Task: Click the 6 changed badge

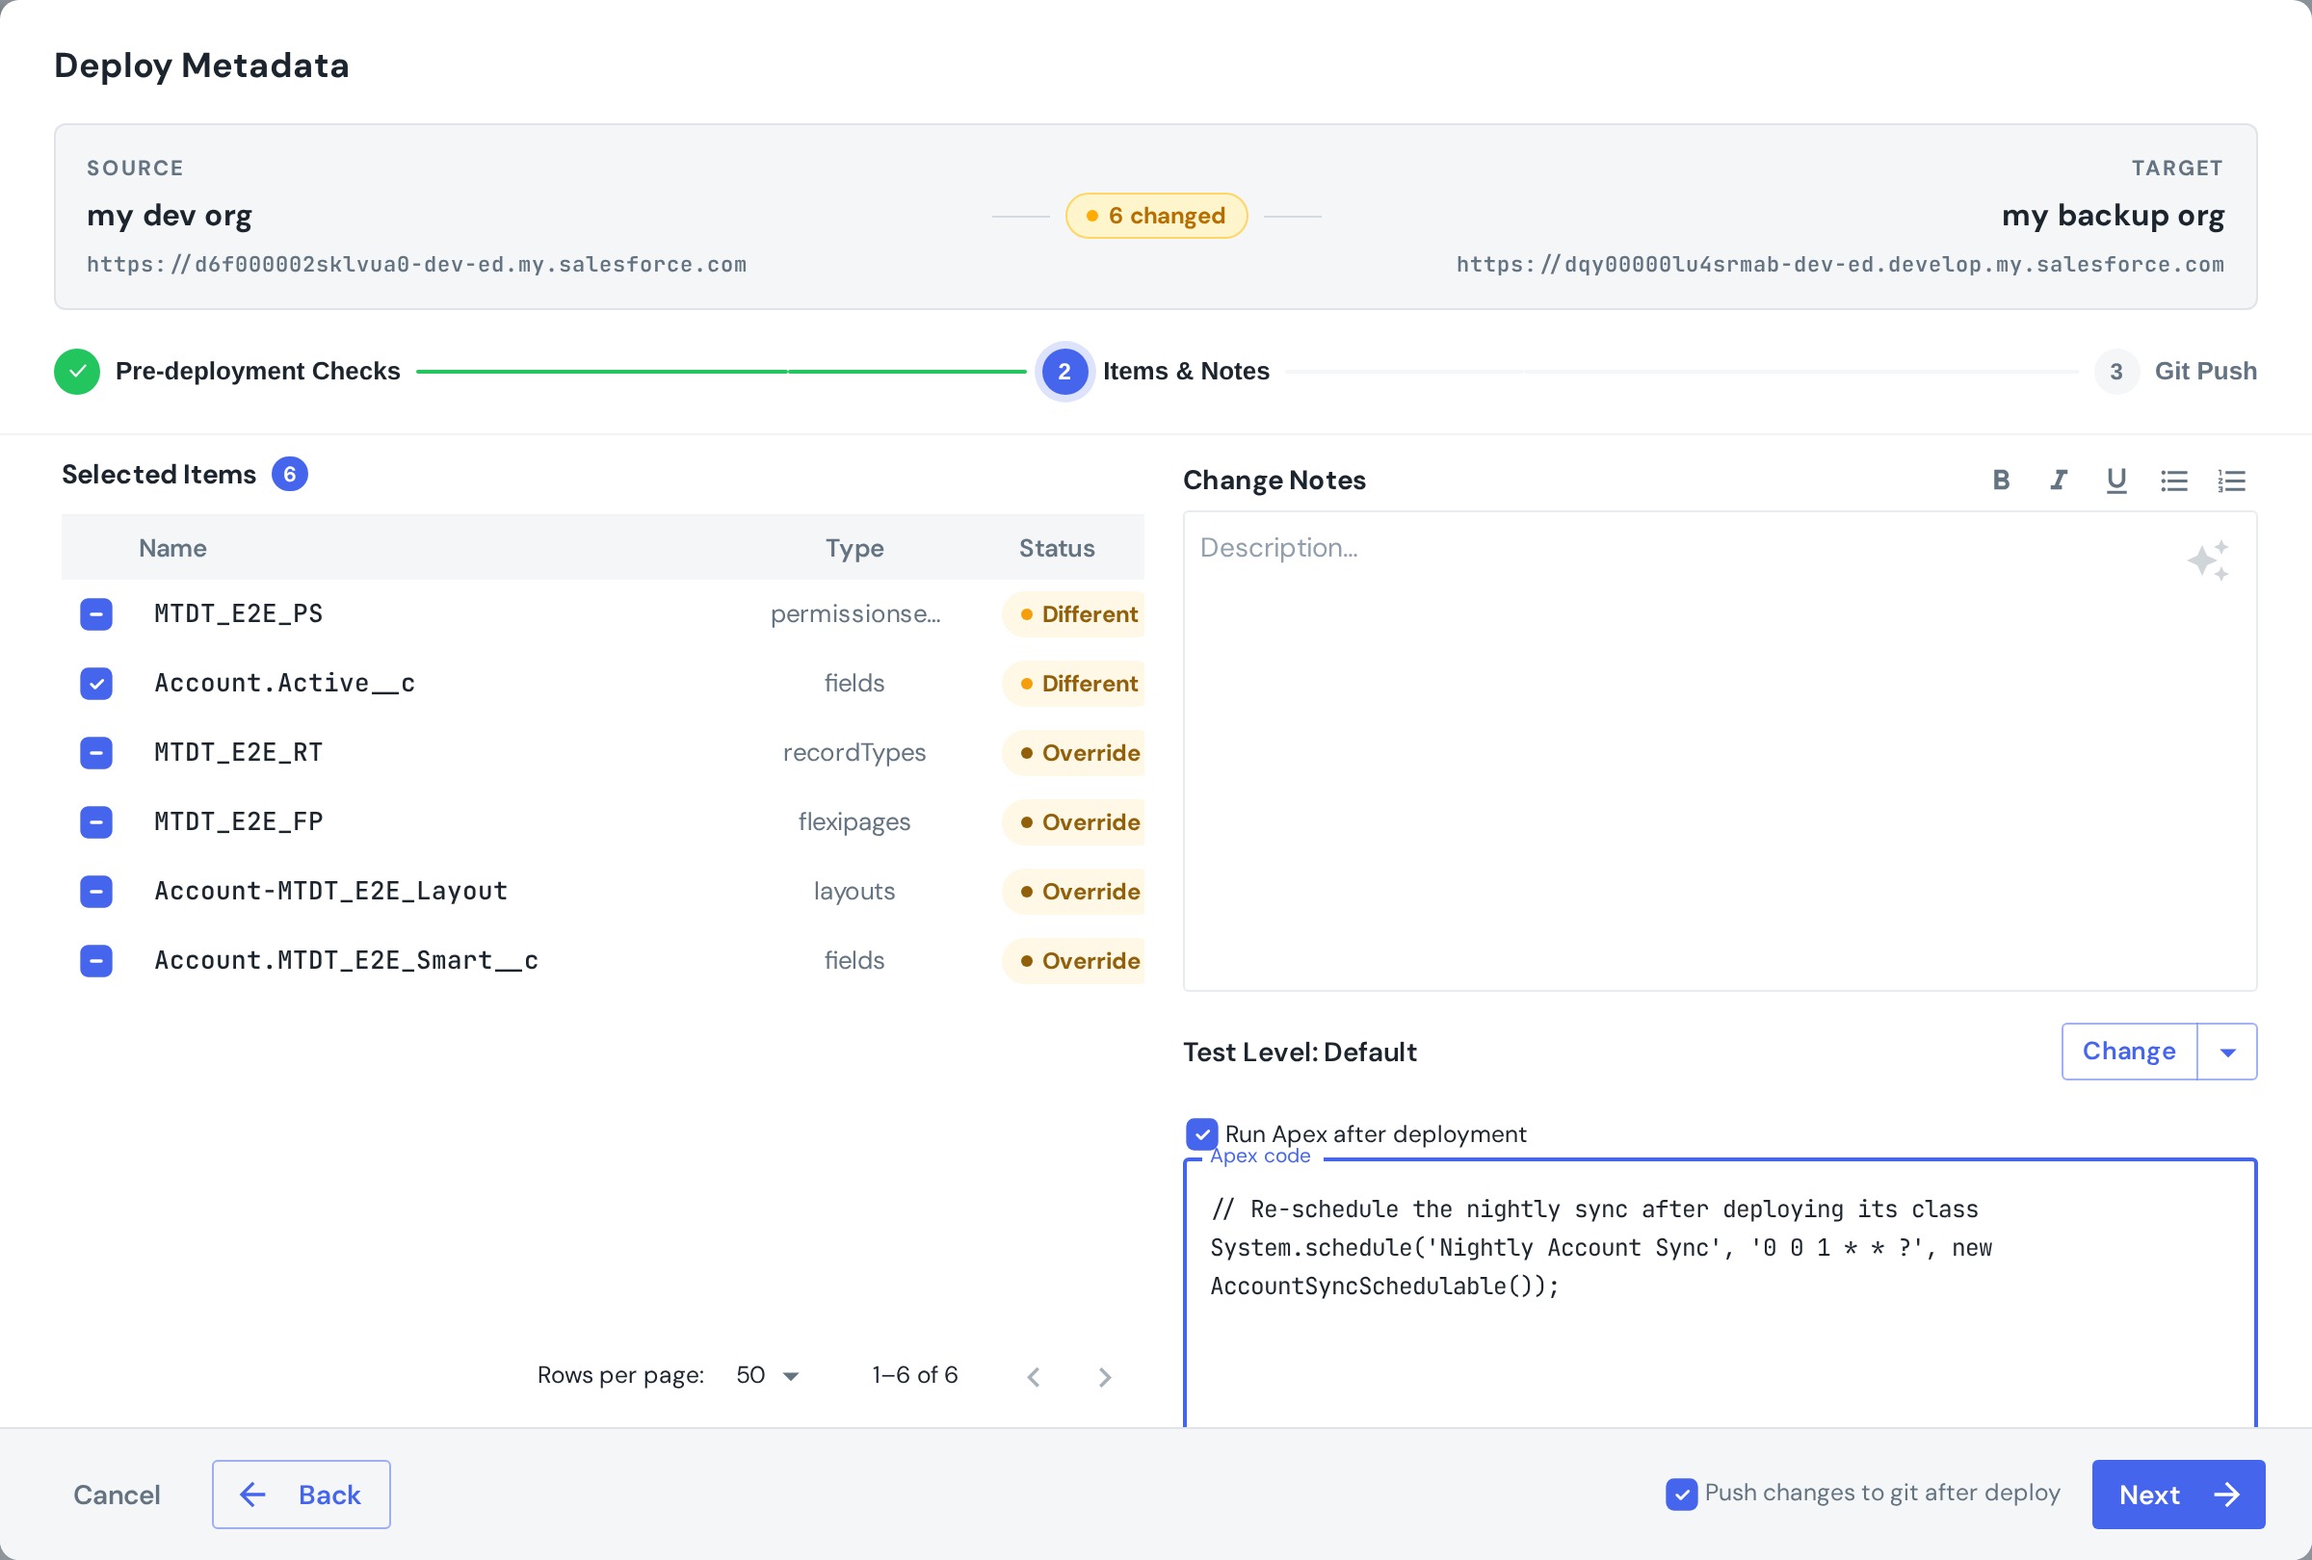Action: click(1156, 216)
